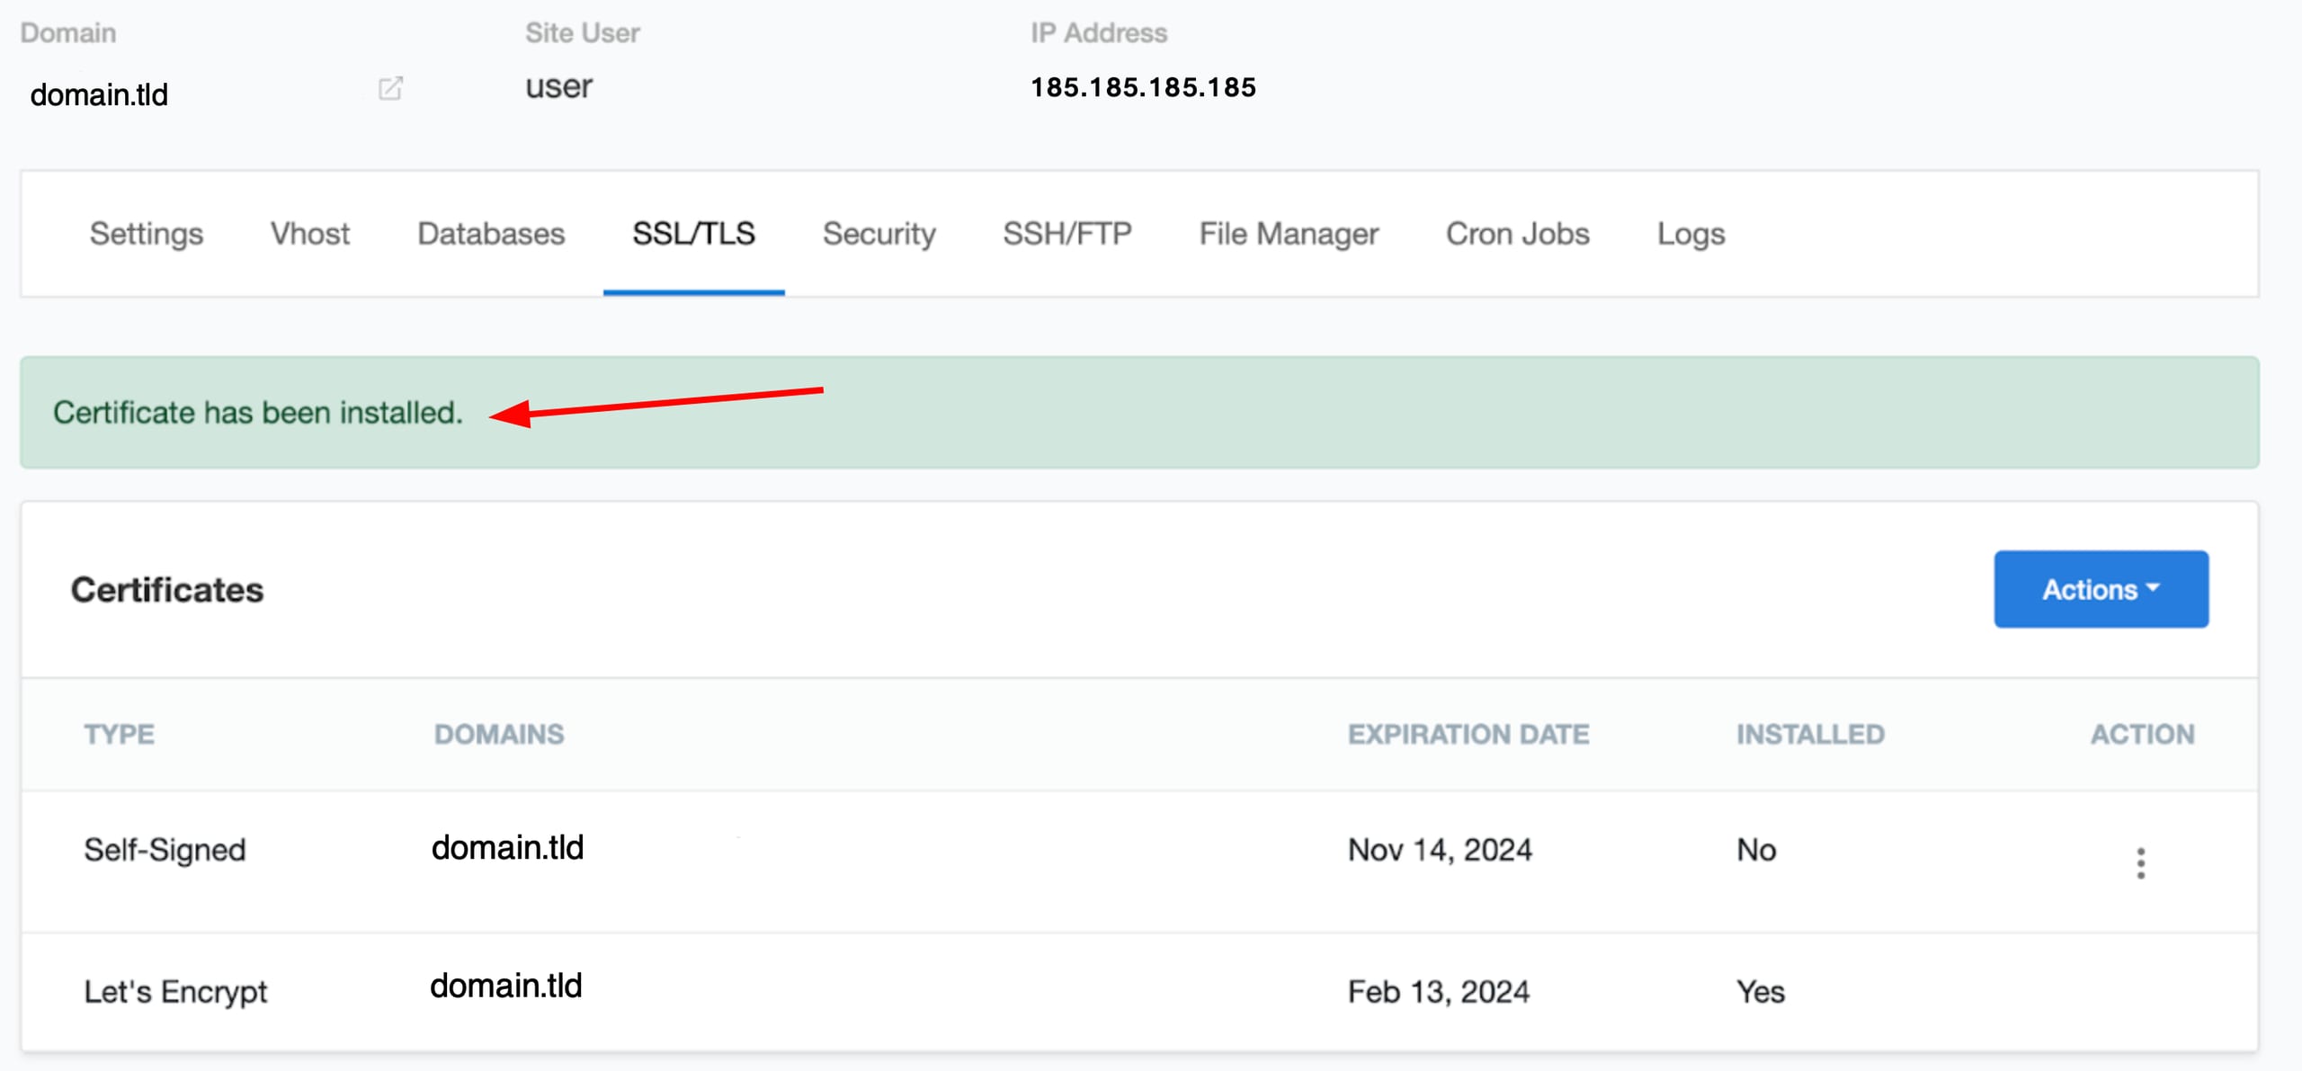
Task: Click the green certificate installed confirmation banner
Action: [258, 413]
